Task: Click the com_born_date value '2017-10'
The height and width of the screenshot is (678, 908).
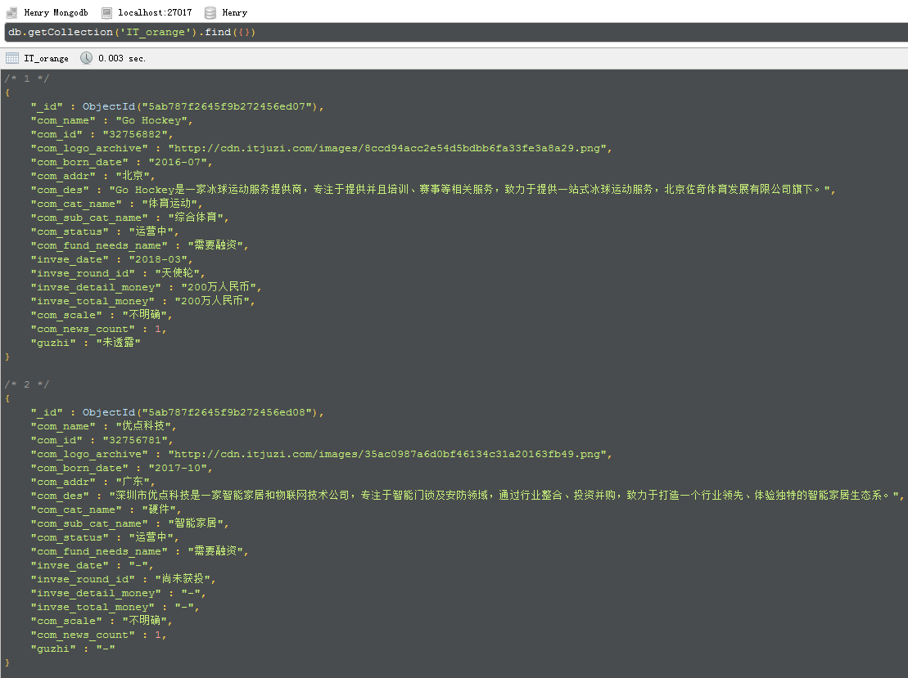Action: coord(177,468)
